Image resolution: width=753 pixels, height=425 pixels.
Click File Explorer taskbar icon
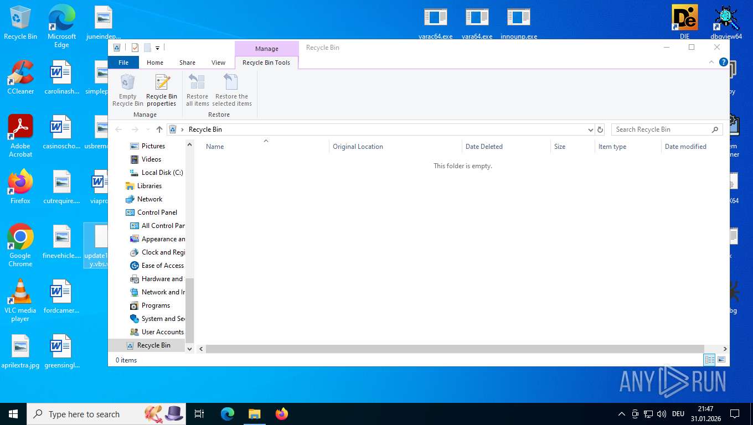point(254,414)
